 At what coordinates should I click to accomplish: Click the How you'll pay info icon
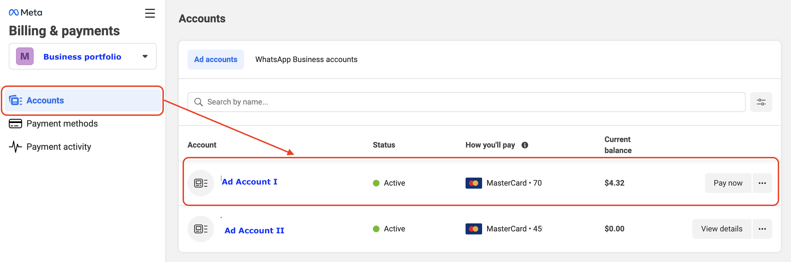[525, 145]
